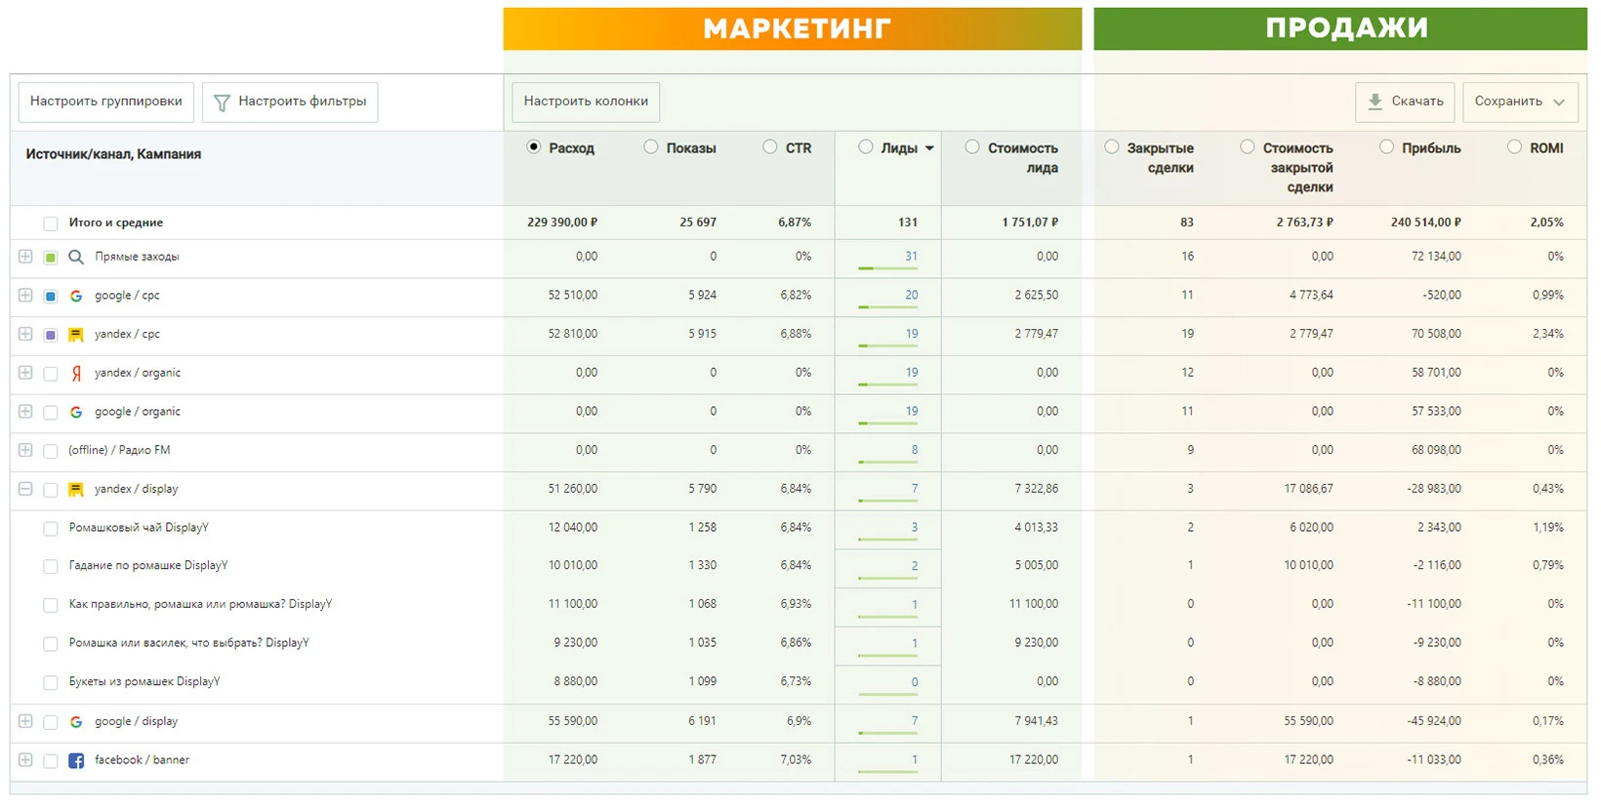
Task: Expand the google / organic row
Action: 25,412
